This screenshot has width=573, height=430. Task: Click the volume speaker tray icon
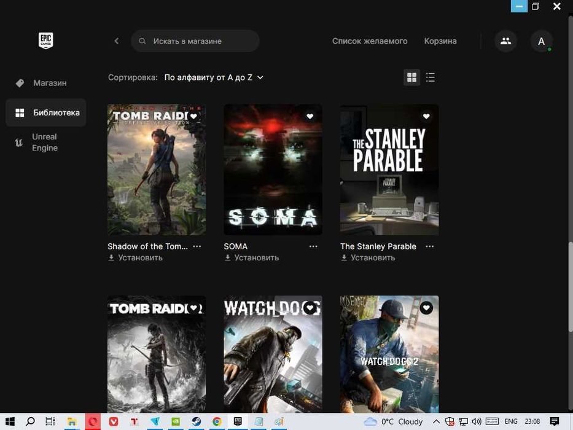pyautogui.click(x=477, y=421)
